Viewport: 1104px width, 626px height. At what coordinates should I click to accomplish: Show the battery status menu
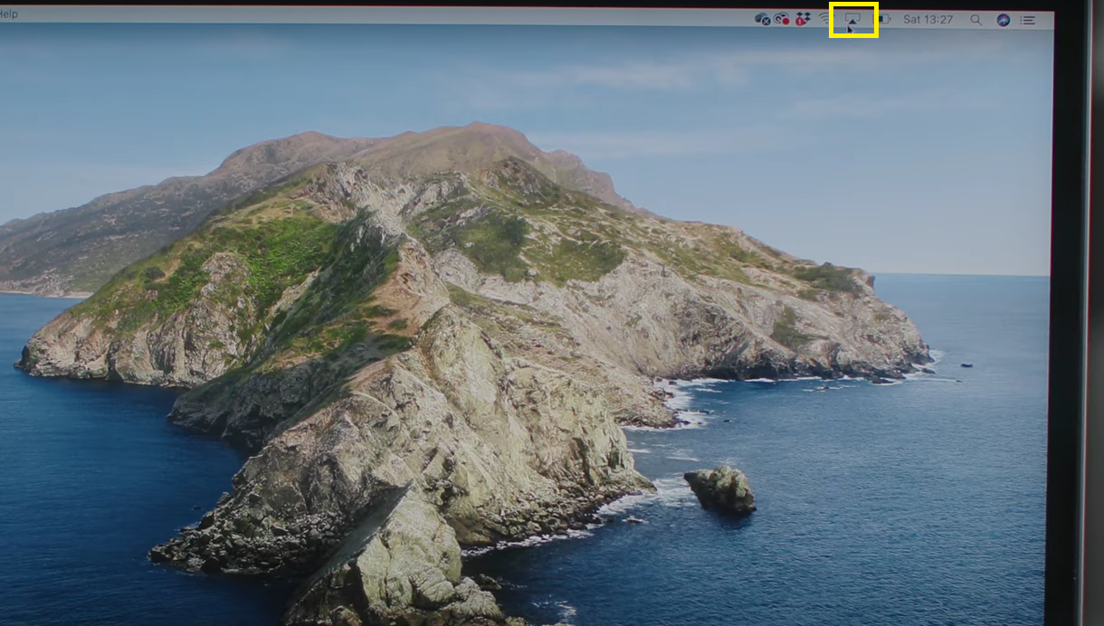tap(884, 19)
